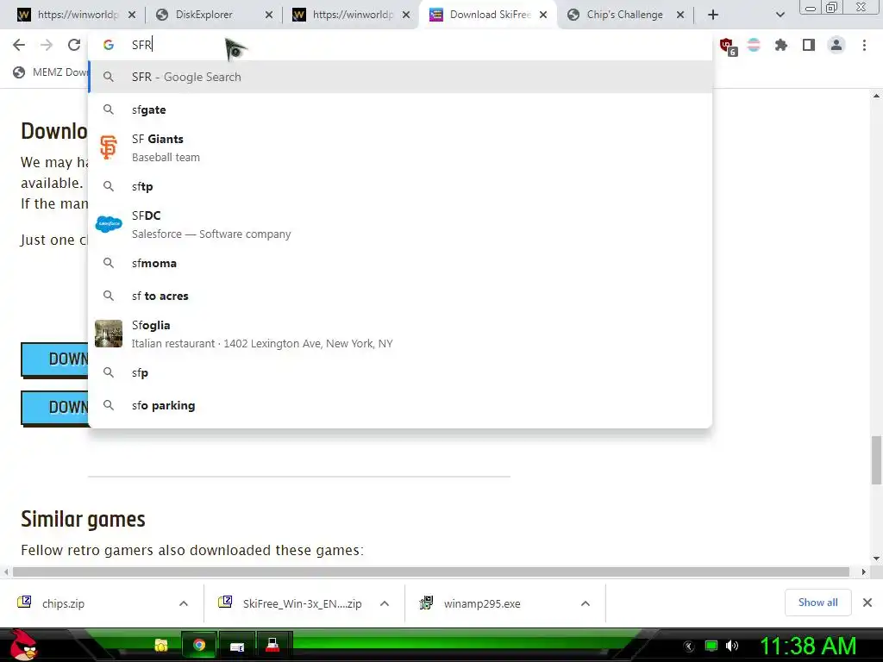Click the Chrome taskbar icon
This screenshot has height=662, width=883.
pyautogui.click(x=199, y=646)
